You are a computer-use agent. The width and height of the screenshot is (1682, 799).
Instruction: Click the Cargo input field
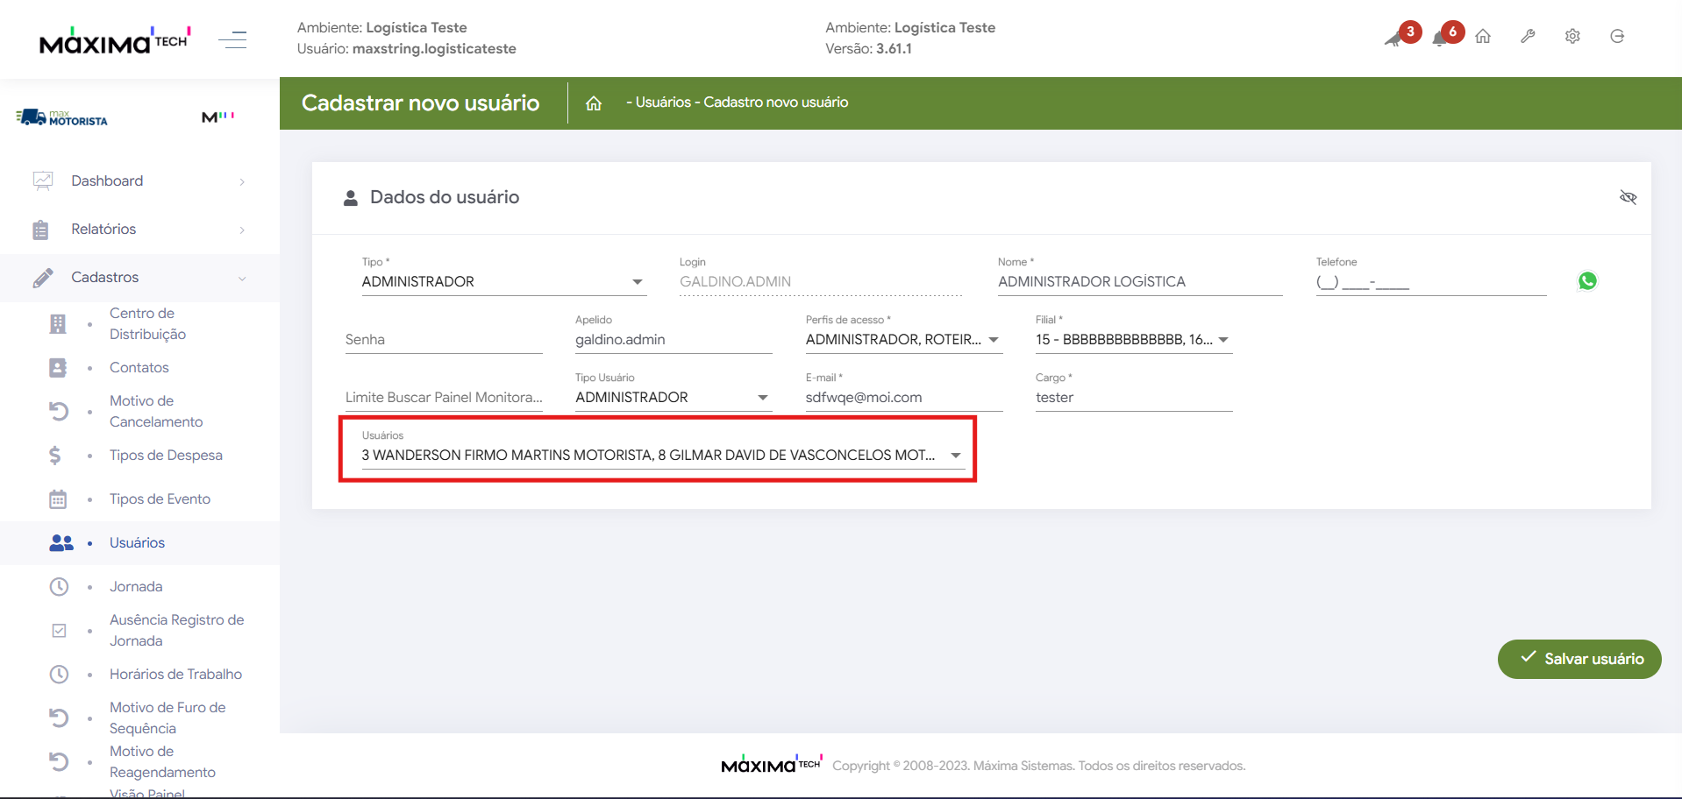point(1134,398)
